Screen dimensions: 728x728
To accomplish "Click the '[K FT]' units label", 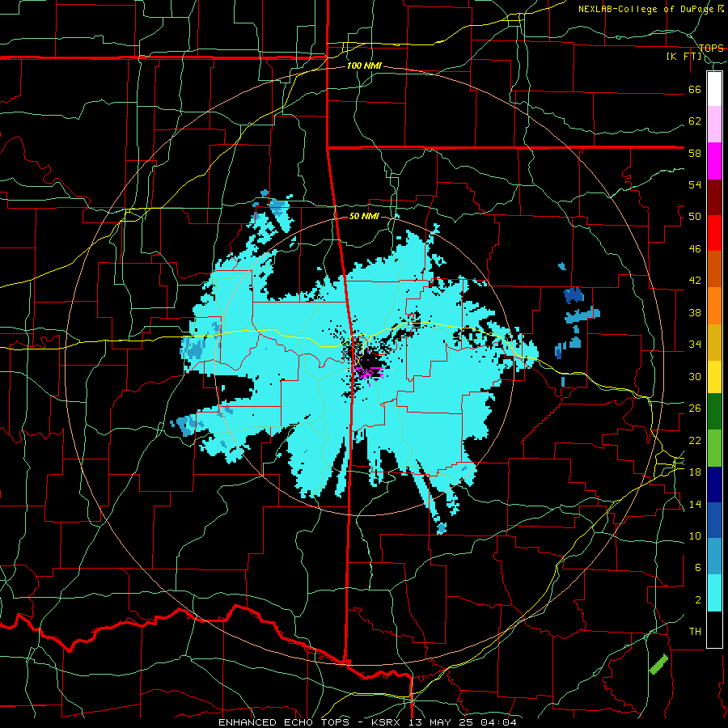I will tap(684, 56).
